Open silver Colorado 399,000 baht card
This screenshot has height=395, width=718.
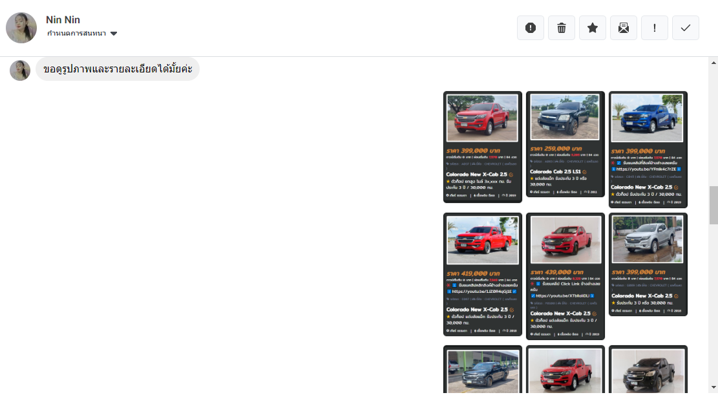[648, 264]
